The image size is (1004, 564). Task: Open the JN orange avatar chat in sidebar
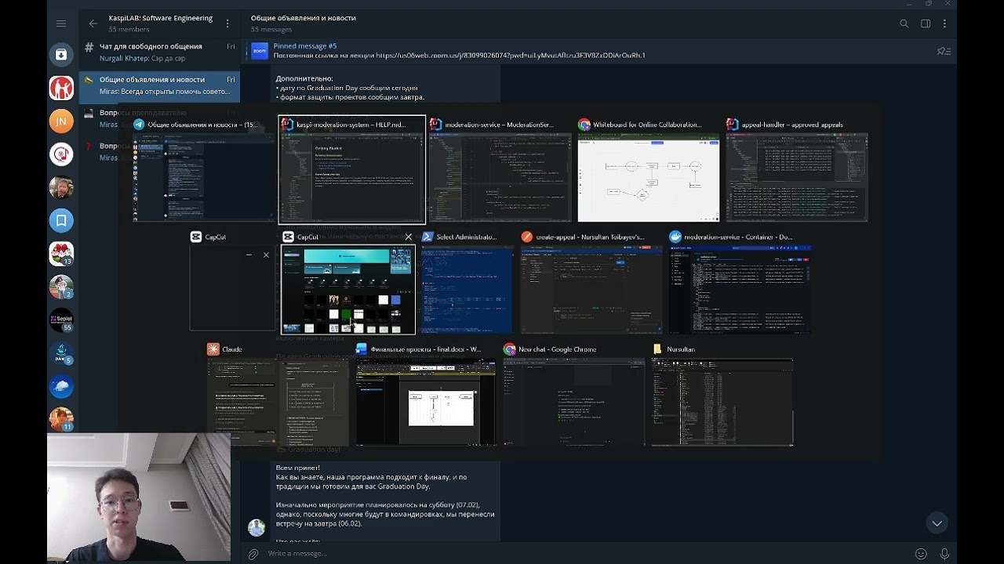pyautogui.click(x=61, y=121)
